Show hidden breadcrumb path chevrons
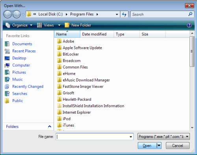Image resolution: width=197 pixels, height=155 pixels. click(x=35, y=14)
